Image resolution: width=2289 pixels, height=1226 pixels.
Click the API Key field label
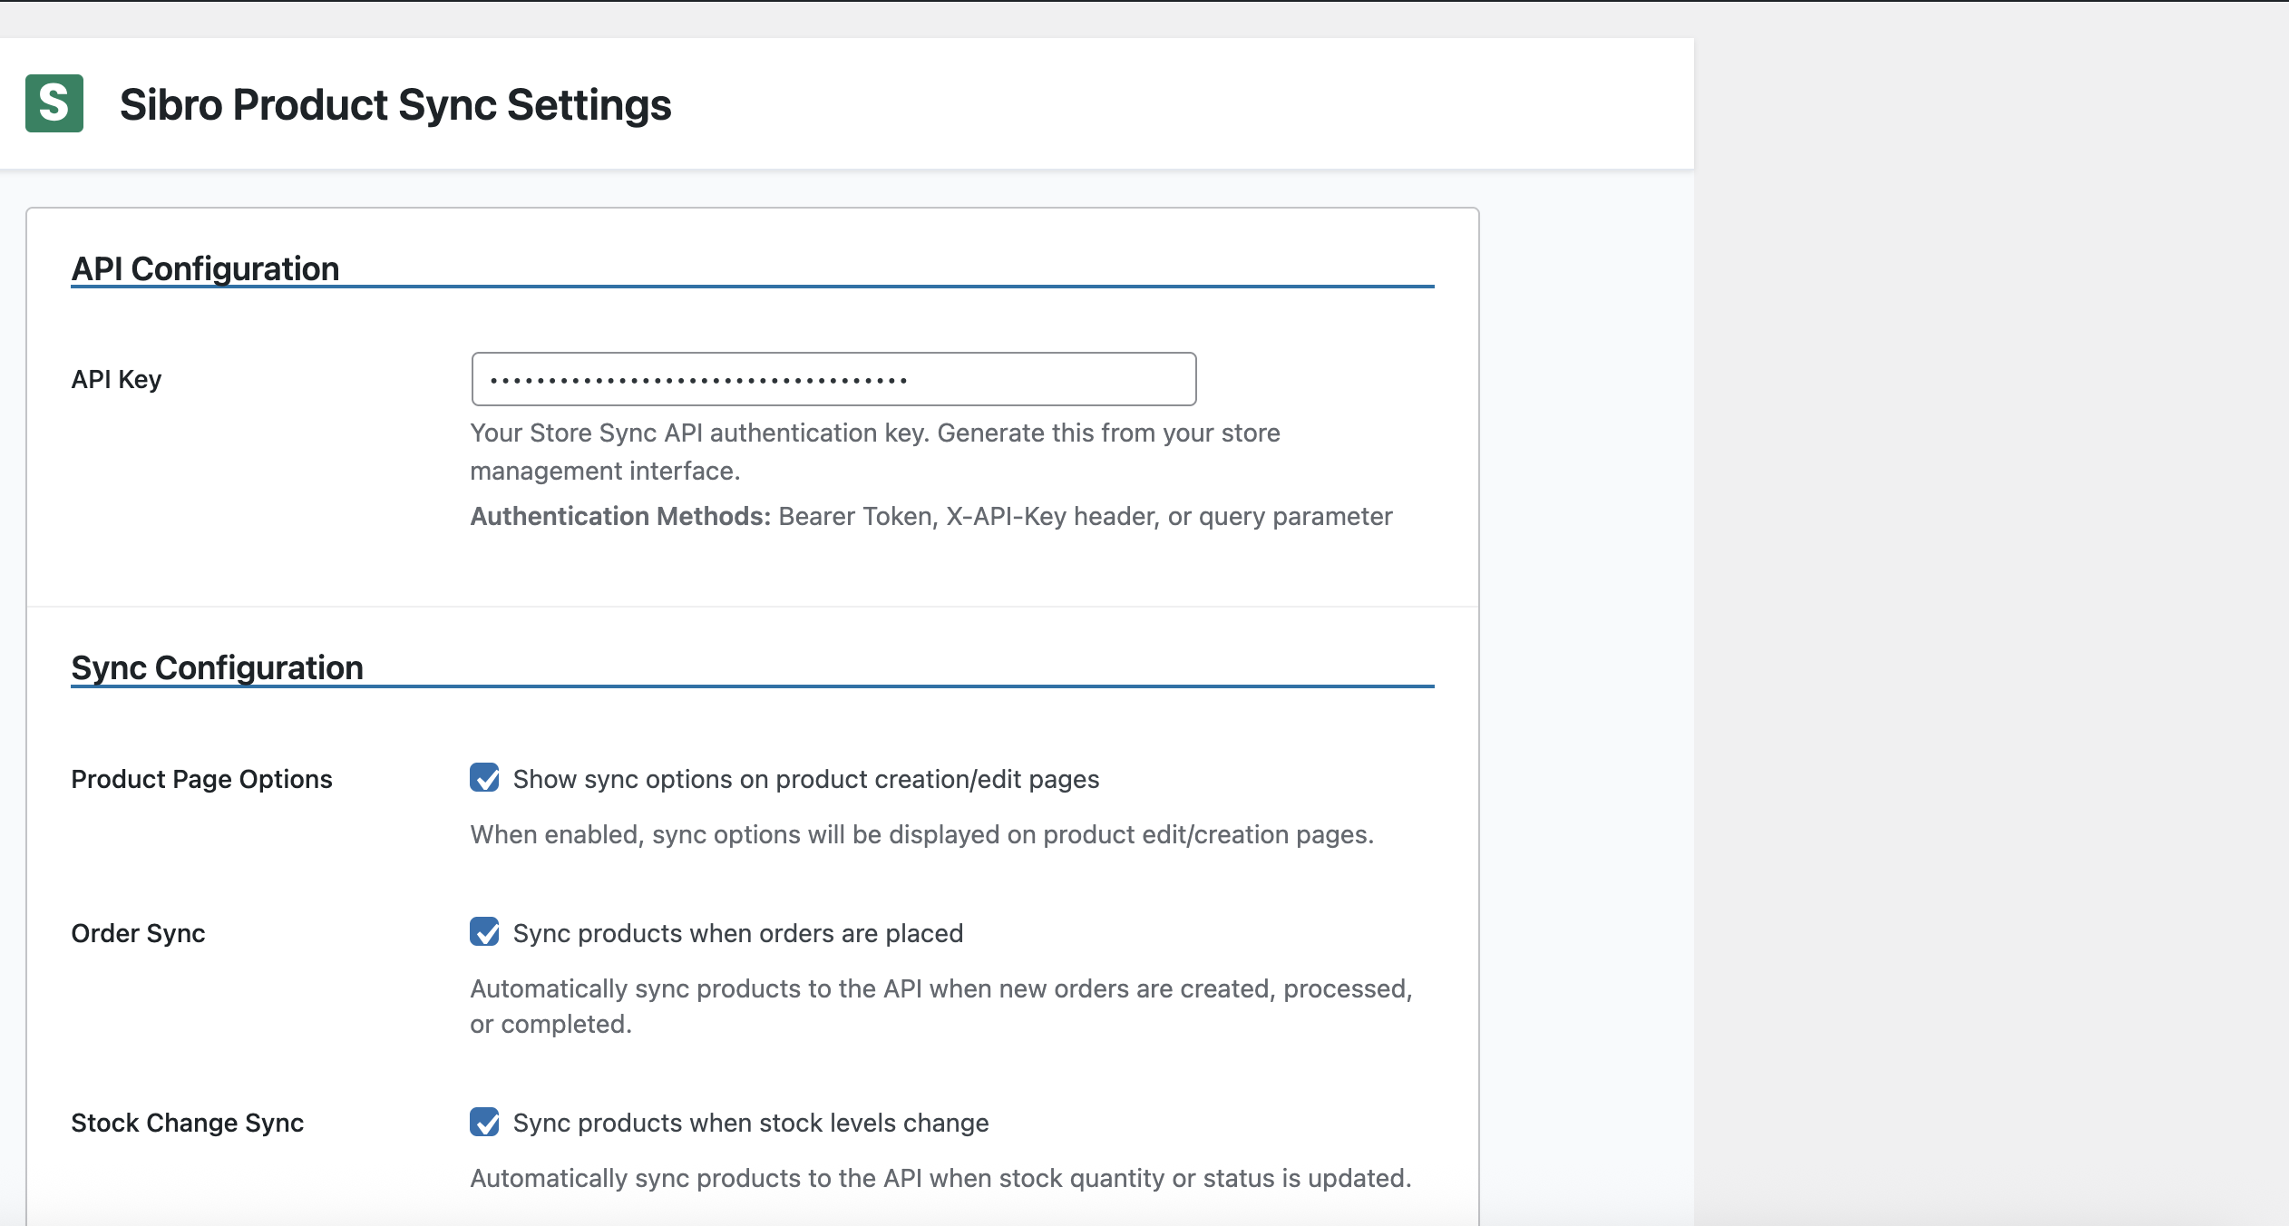pyautogui.click(x=116, y=379)
